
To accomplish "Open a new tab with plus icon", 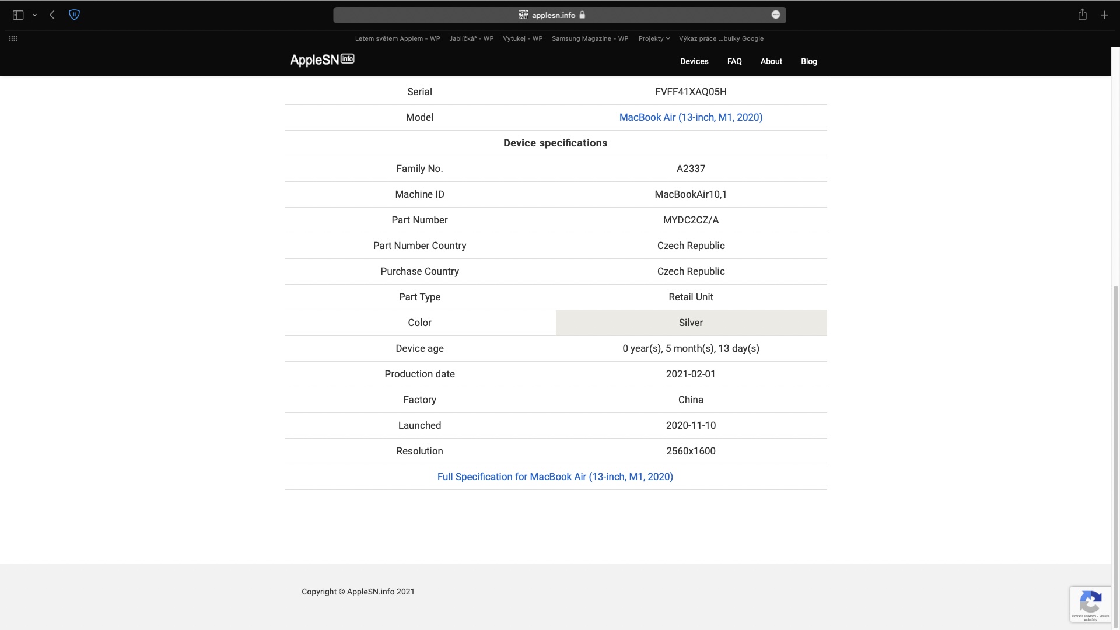I will click(x=1104, y=15).
